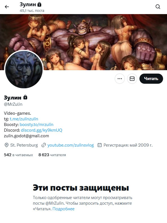The height and width of the screenshot is (223, 167).
Task: Open the discord.gg/ky9kmUQ invite link
Action: (42, 130)
